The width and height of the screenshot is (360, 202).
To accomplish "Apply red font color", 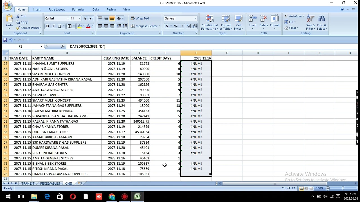I will pos(88,26).
